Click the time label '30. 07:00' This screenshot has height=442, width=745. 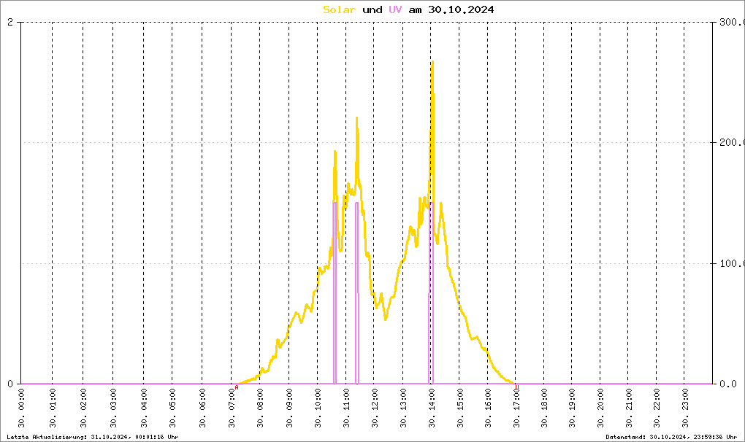point(232,408)
